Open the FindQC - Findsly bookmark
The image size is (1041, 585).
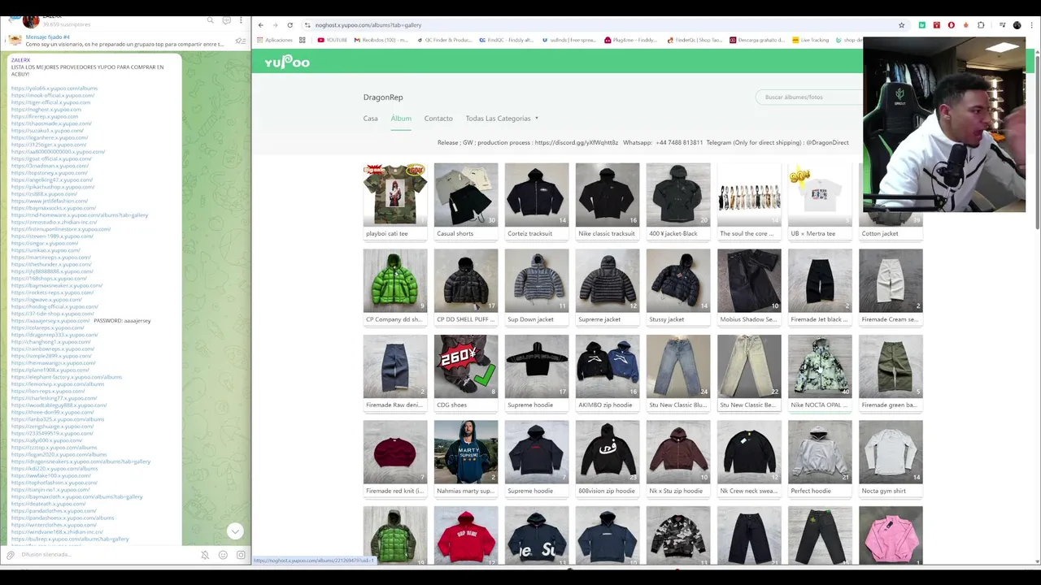(507, 40)
